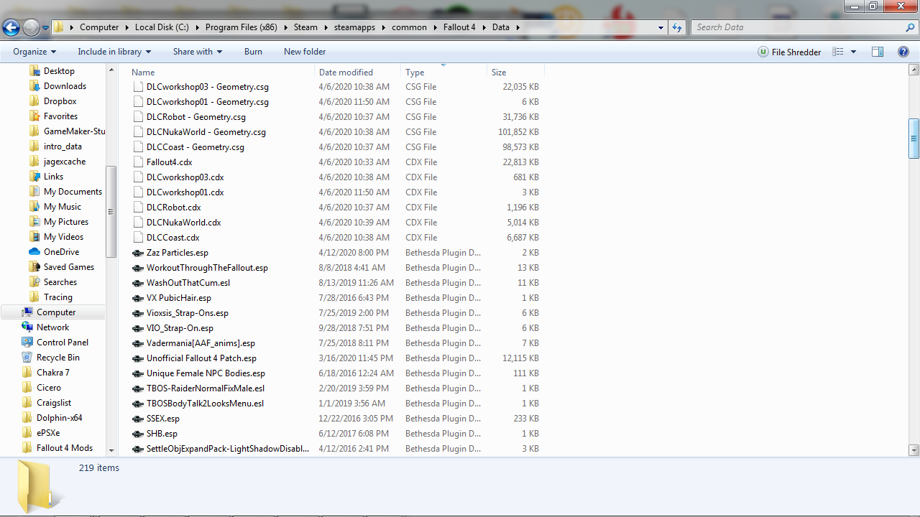
Task: Click icon of DLCRobot.cdx file
Action: click(x=139, y=208)
